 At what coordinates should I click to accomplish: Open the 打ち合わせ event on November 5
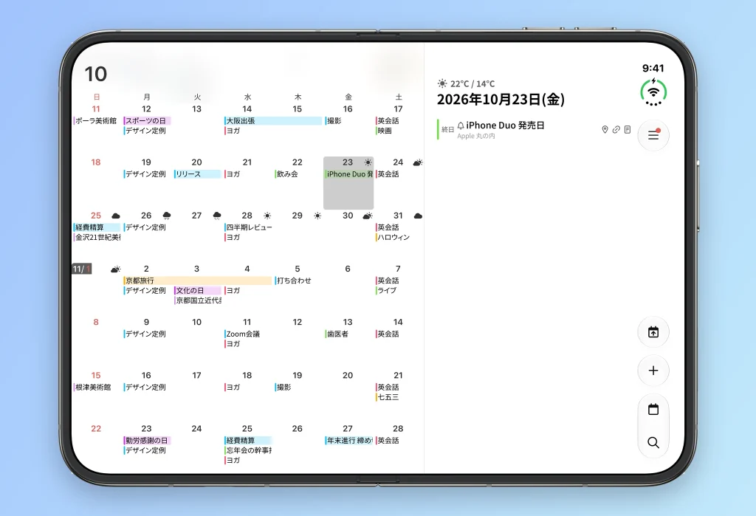click(293, 281)
